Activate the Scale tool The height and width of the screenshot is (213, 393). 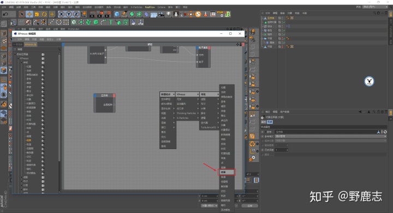coord(37,14)
